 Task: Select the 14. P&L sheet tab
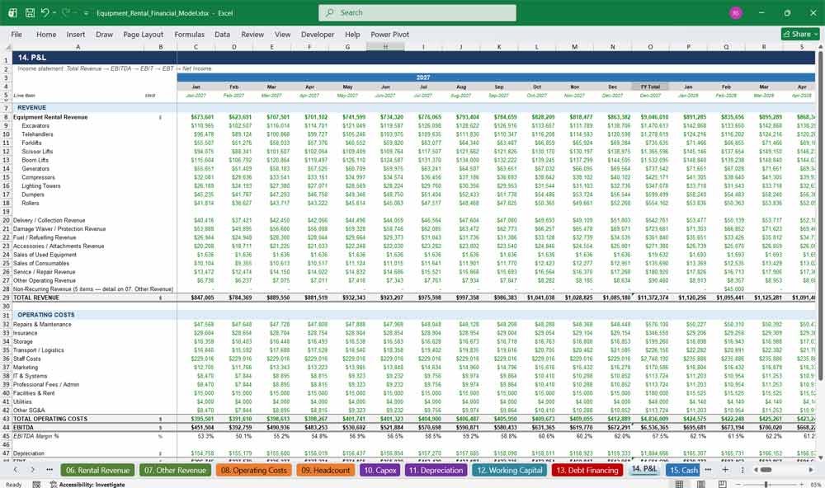644,469
